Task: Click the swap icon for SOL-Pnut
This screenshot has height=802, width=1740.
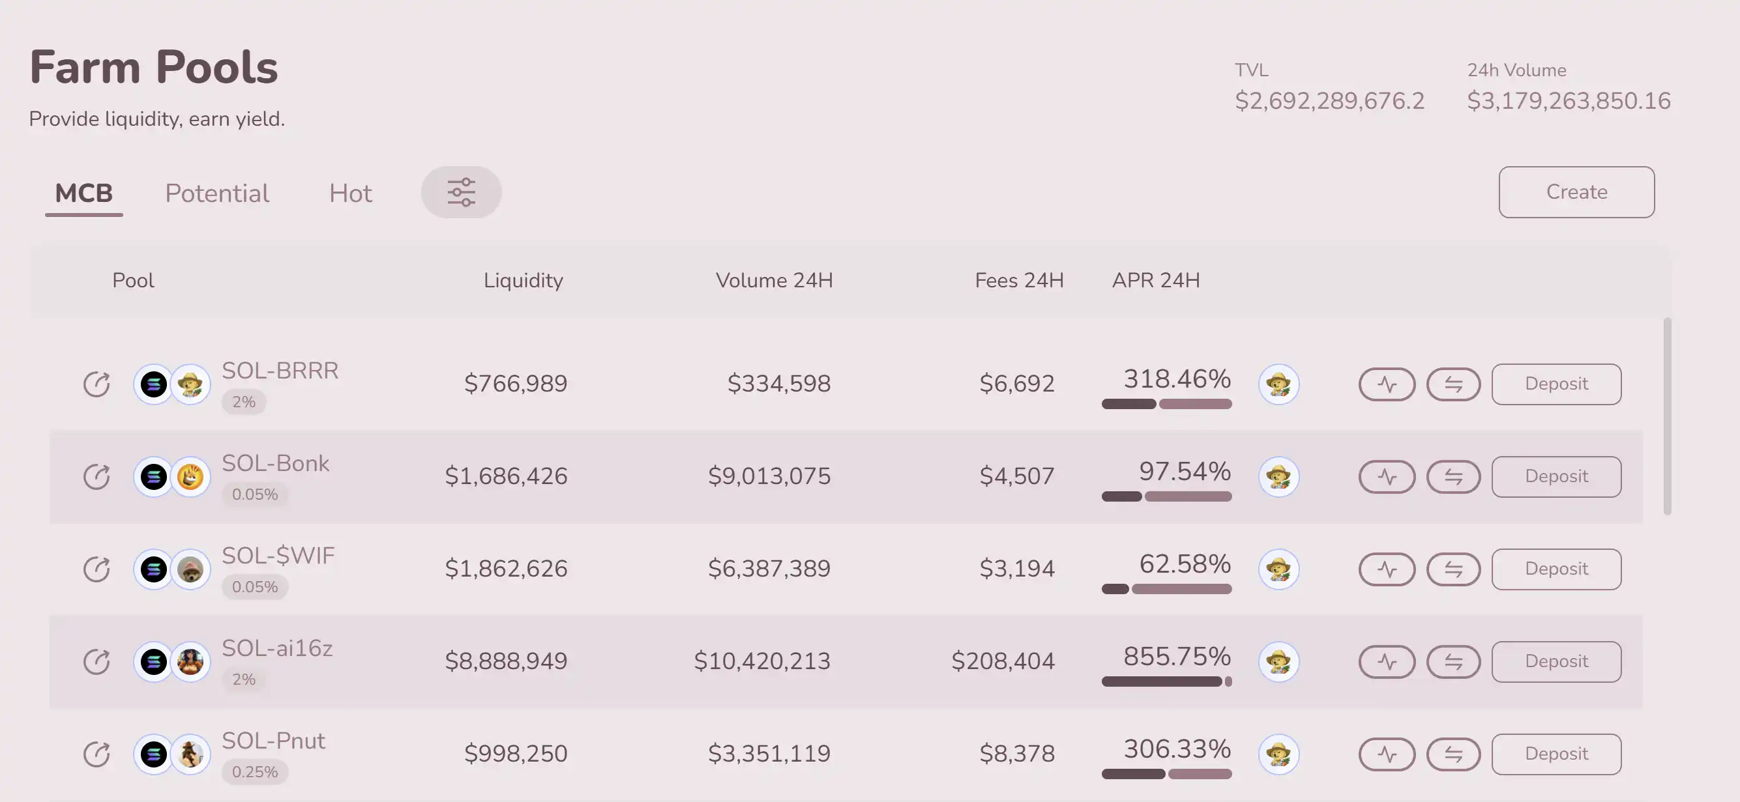Action: coord(1453,754)
